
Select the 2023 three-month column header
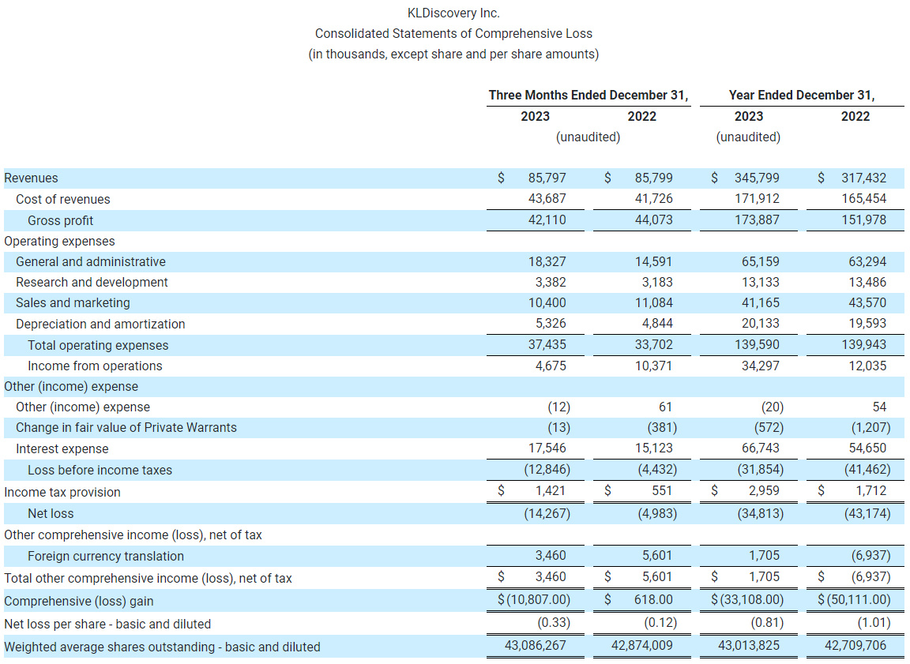tap(535, 116)
